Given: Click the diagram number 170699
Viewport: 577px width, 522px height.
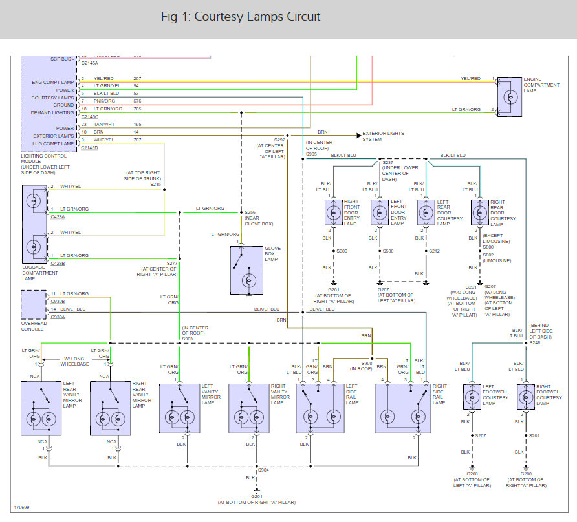Looking at the screenshot, I should (22, 508).
